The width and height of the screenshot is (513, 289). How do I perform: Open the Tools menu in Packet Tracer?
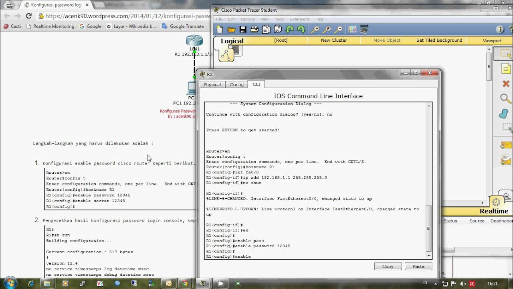(279, 19)
